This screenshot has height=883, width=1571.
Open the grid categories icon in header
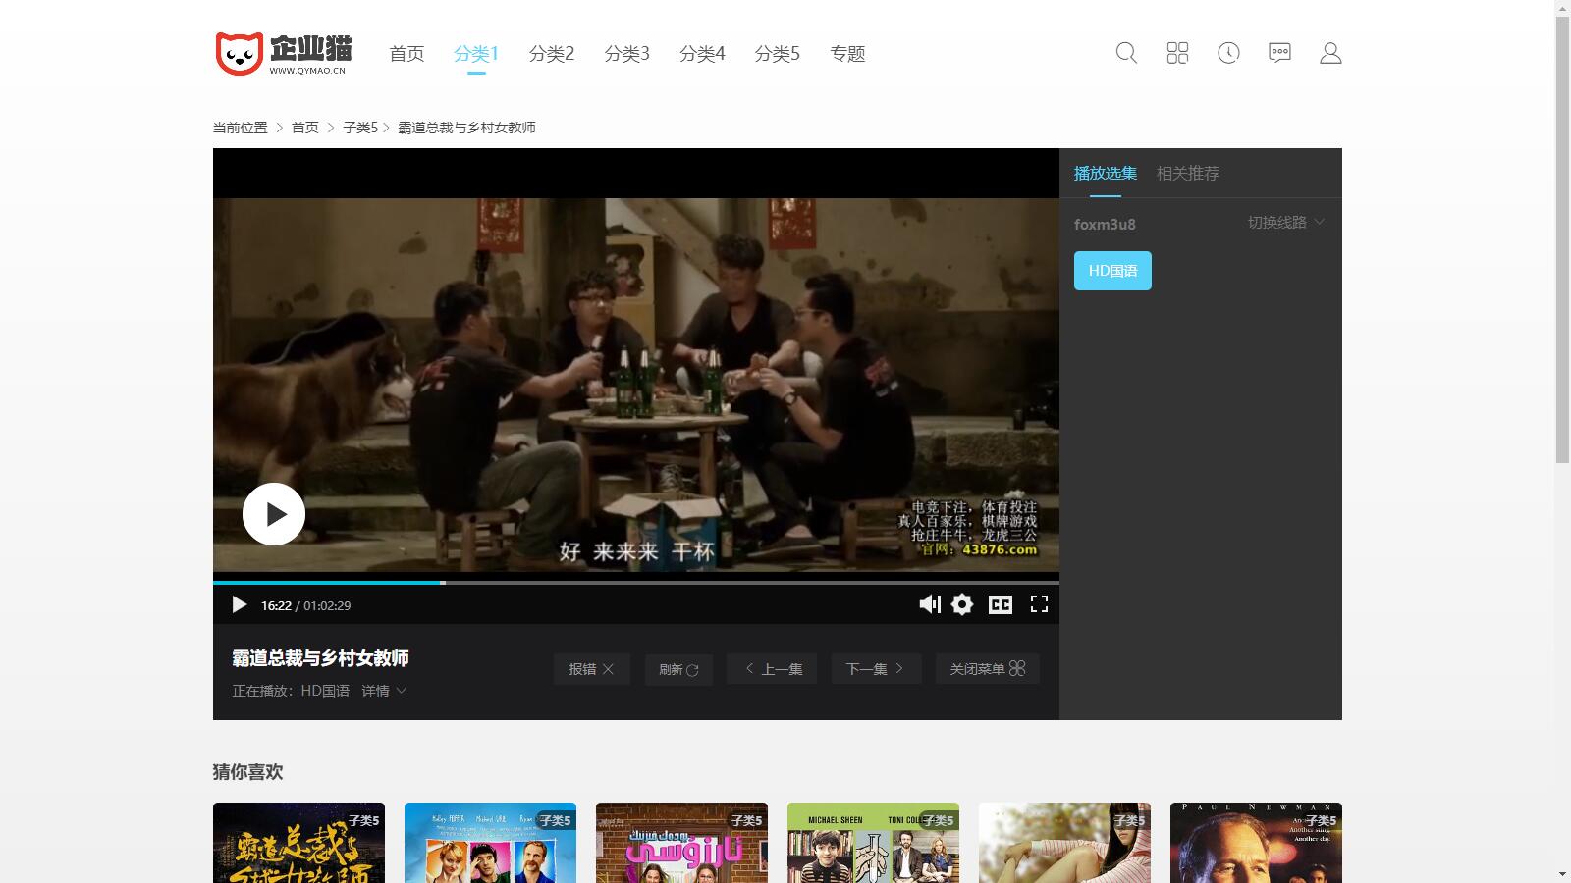click(1177, 53)
